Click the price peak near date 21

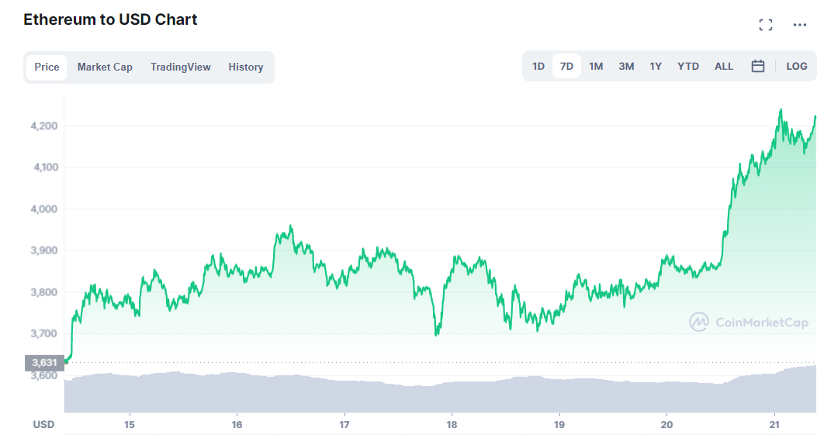(780, 111)
